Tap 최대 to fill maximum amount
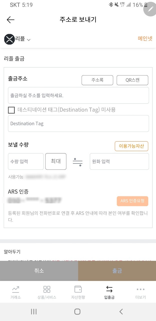 point(56,162)
